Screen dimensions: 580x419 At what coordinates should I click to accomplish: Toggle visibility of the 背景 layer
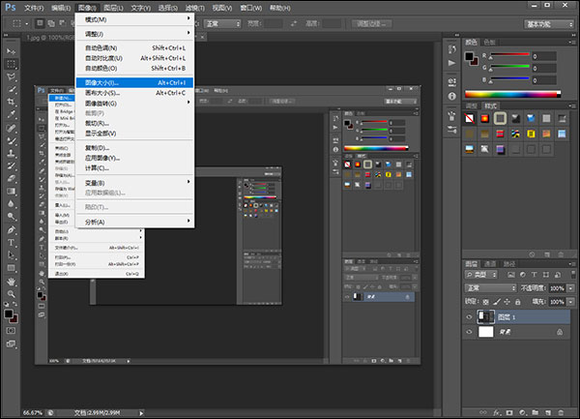(x=472, y=332)
